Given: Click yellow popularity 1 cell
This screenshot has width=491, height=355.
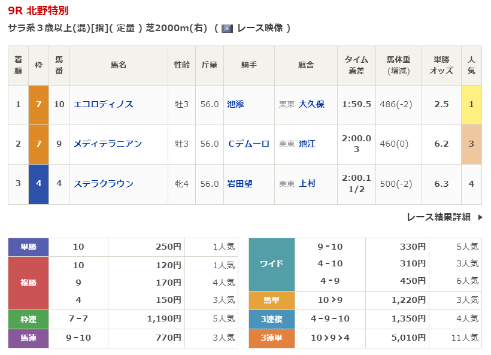Looking at the screenshot, I should click(x=471, y=104).
